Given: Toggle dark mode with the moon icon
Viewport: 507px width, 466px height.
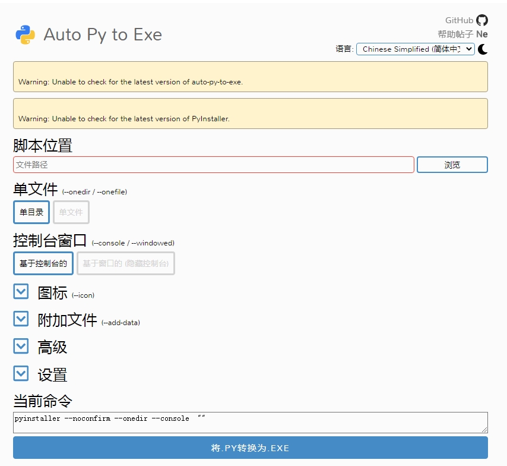Looking at the screenshot, I should click(x=483, y=49).
